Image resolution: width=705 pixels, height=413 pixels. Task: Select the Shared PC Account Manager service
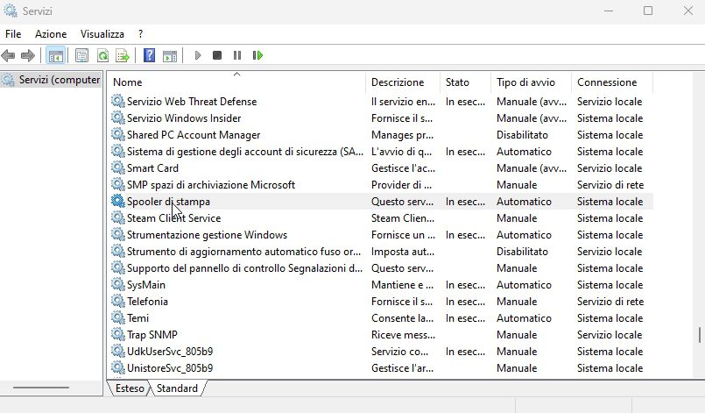pos(194,135)
